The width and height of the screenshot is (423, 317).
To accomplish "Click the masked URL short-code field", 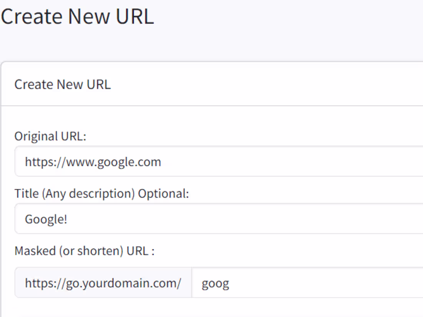I will [x=288, y=283].
